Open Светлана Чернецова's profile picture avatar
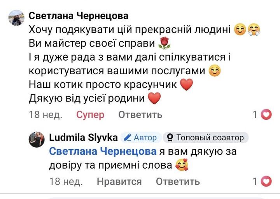 16,18
